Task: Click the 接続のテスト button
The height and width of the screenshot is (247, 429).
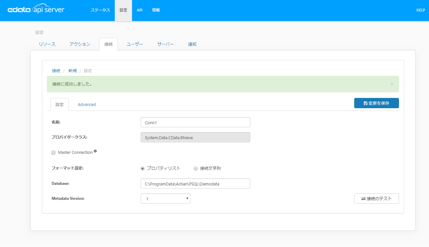Action: [376, 198]
